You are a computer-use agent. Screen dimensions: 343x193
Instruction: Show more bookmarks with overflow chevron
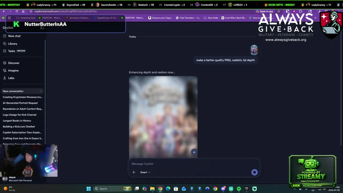(x=315, y=18)
